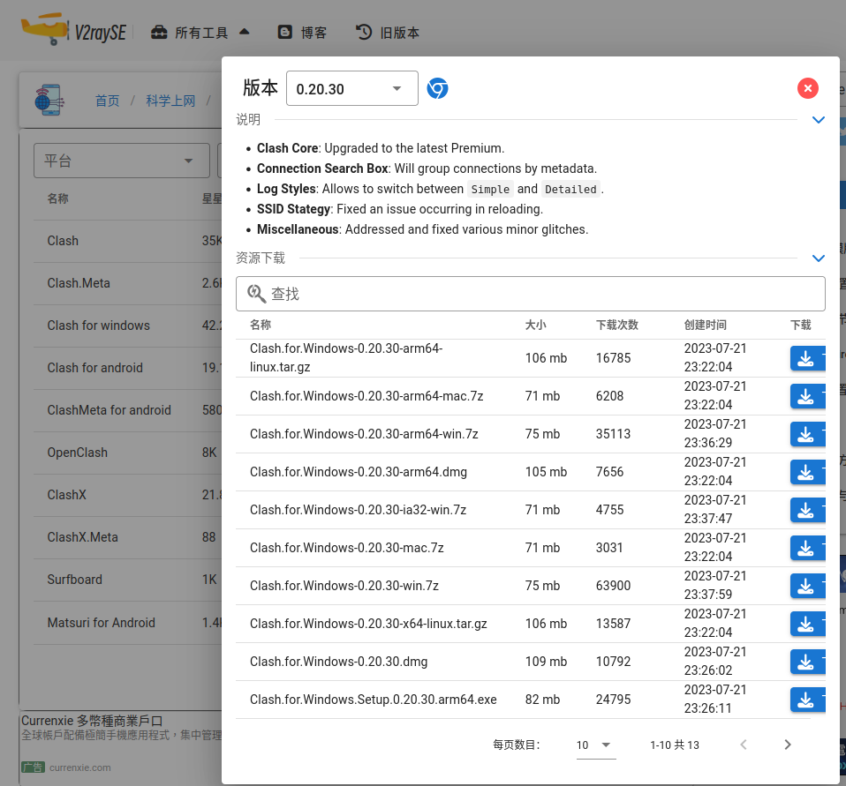Open the version 0.20.30 dropdown

351,88
